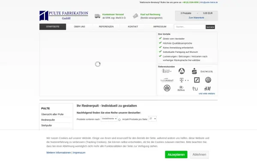Click green checkmark beside Direkt vom Hersteller
Viewport: 257px width, 161px height.
click(x=160, y=38)
